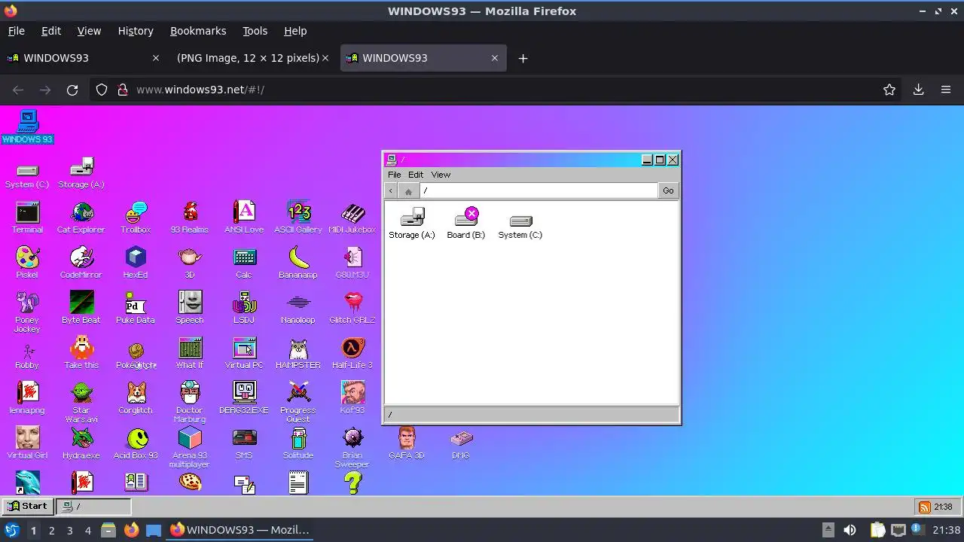
Task: Open Firefox's History menu
Action: [136, 31]
